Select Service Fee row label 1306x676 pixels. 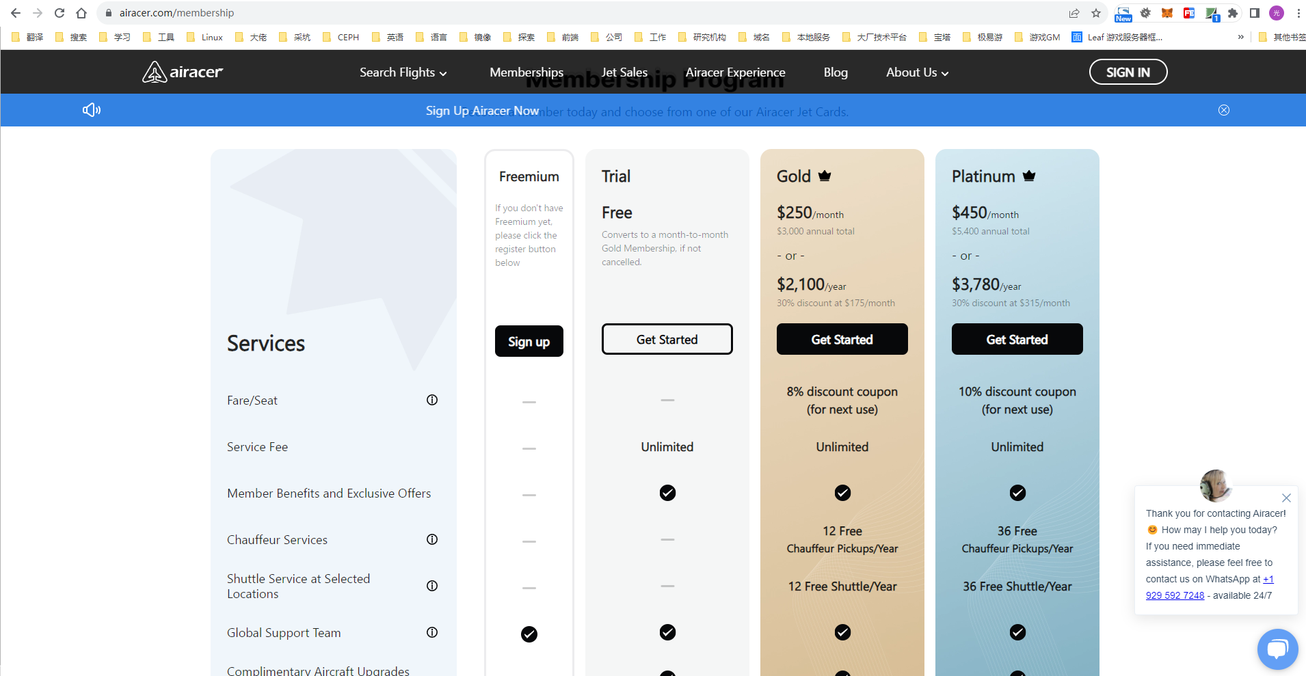(257, 447)
